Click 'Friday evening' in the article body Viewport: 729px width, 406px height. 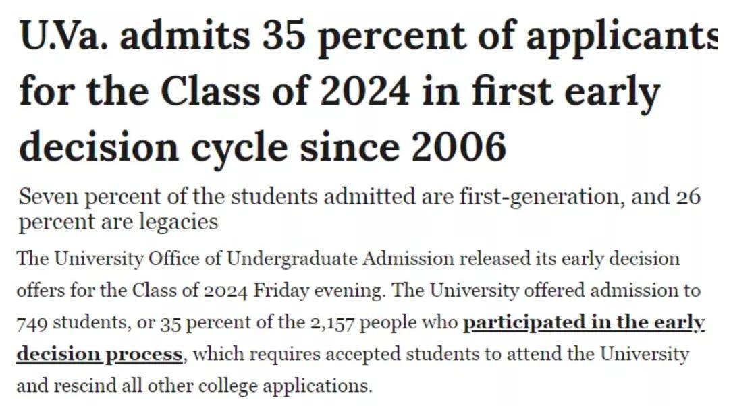point(319,291)
